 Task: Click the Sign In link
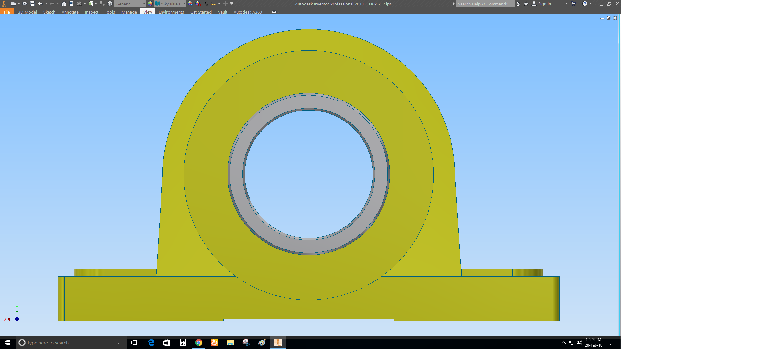pyautogui.click(x=544, y=4)
